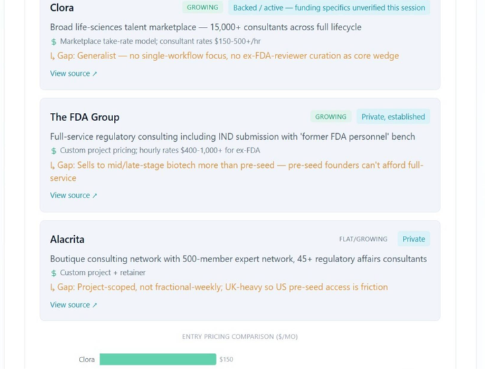Click 'Full-service regulatory consulting' description
The height and width of the screenshot is (375, 485).
click(232, 136)
